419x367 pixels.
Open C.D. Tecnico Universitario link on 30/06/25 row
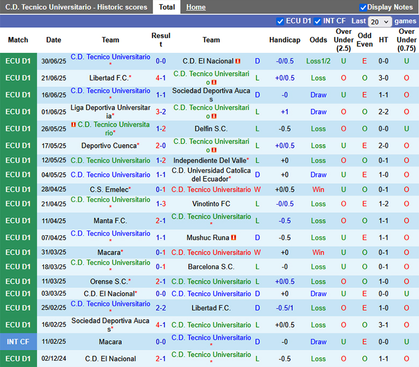(x=110, y=57)
